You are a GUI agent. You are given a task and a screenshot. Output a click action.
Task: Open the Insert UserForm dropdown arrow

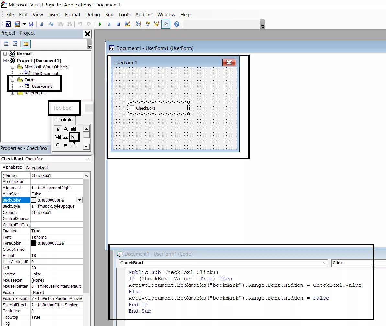click(x=24, y=24)
